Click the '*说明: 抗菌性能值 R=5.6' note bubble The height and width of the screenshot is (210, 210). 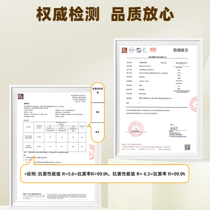(105, 174)
